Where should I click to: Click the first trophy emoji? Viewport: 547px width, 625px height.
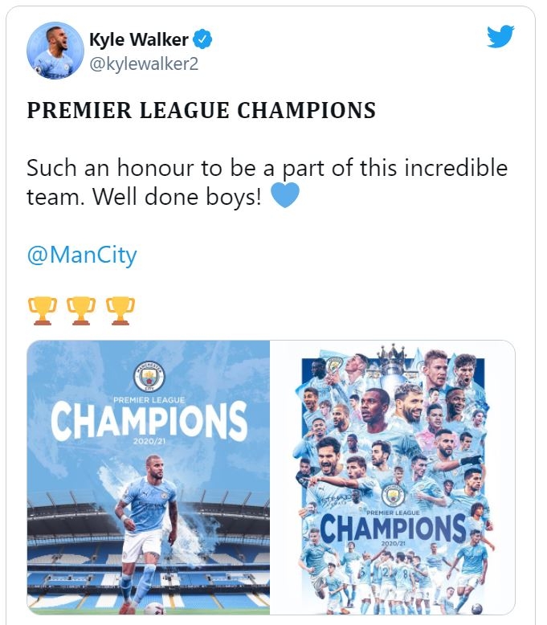pyautogui.click(x=42, y=308)
